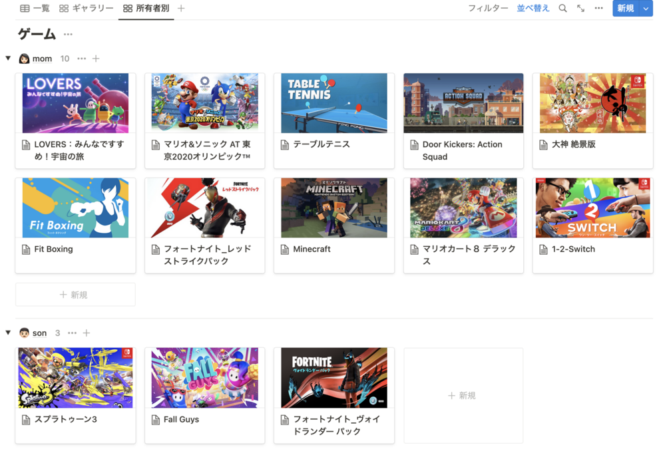
Task: Click page icon of フォートナイト_ヴォイドランダー パック
Action: pyautogui.click(x=285, y=420)
